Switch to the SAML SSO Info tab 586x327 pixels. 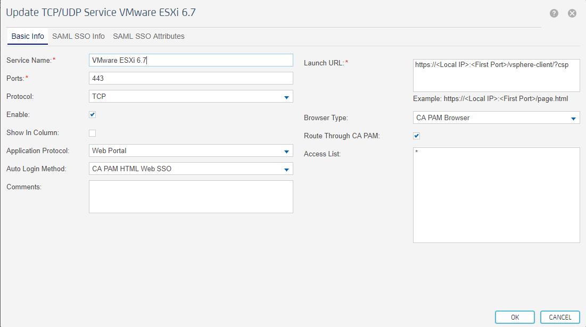[x=78, y=36]
